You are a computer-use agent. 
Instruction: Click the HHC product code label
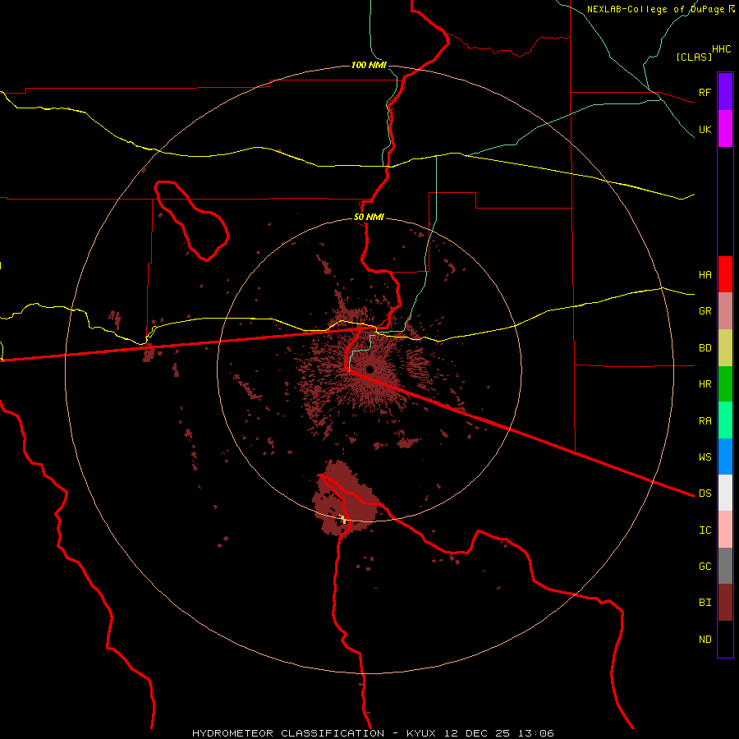(722, 49)
